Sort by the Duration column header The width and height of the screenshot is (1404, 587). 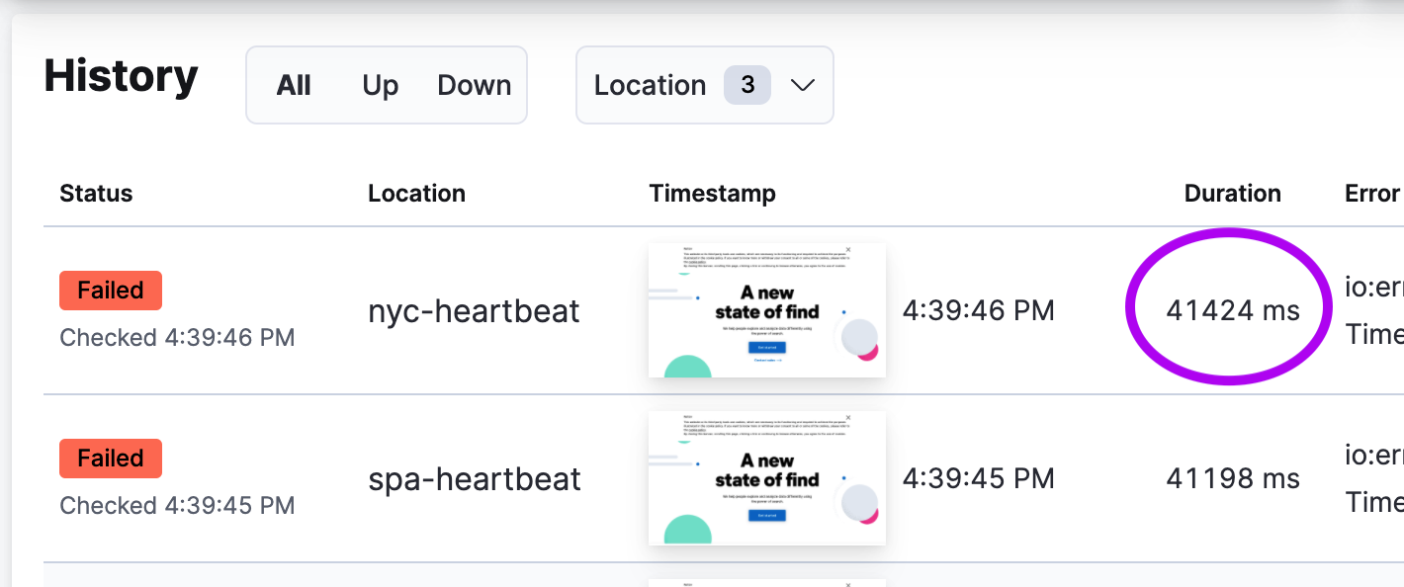point(1232,193)
